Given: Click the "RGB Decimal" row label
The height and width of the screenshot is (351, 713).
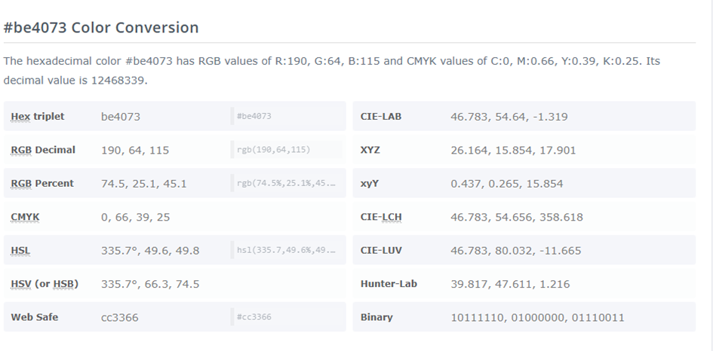Looking at the screenshot, I should click(43, 150).
